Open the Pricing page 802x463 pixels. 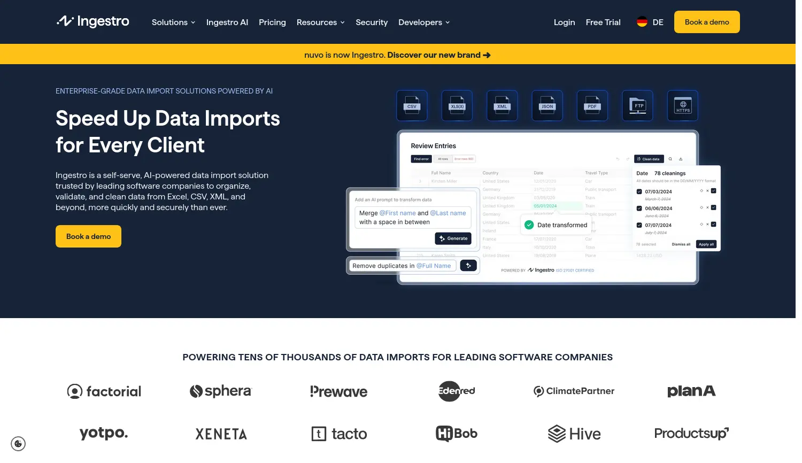point(272,22)
